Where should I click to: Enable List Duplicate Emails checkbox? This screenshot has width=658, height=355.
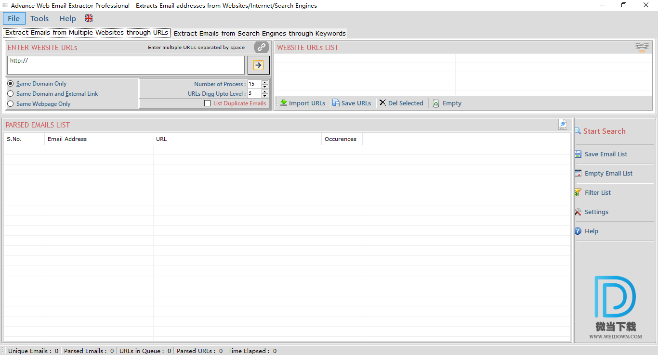pos(208,103)
